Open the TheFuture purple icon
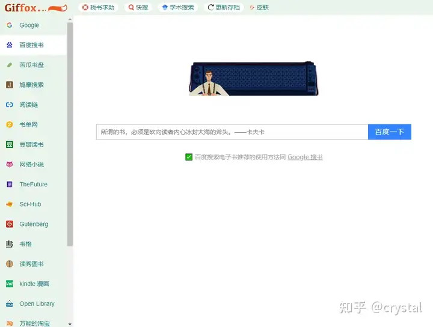Screen dimensions: 433x327 (x=10, y=185)
